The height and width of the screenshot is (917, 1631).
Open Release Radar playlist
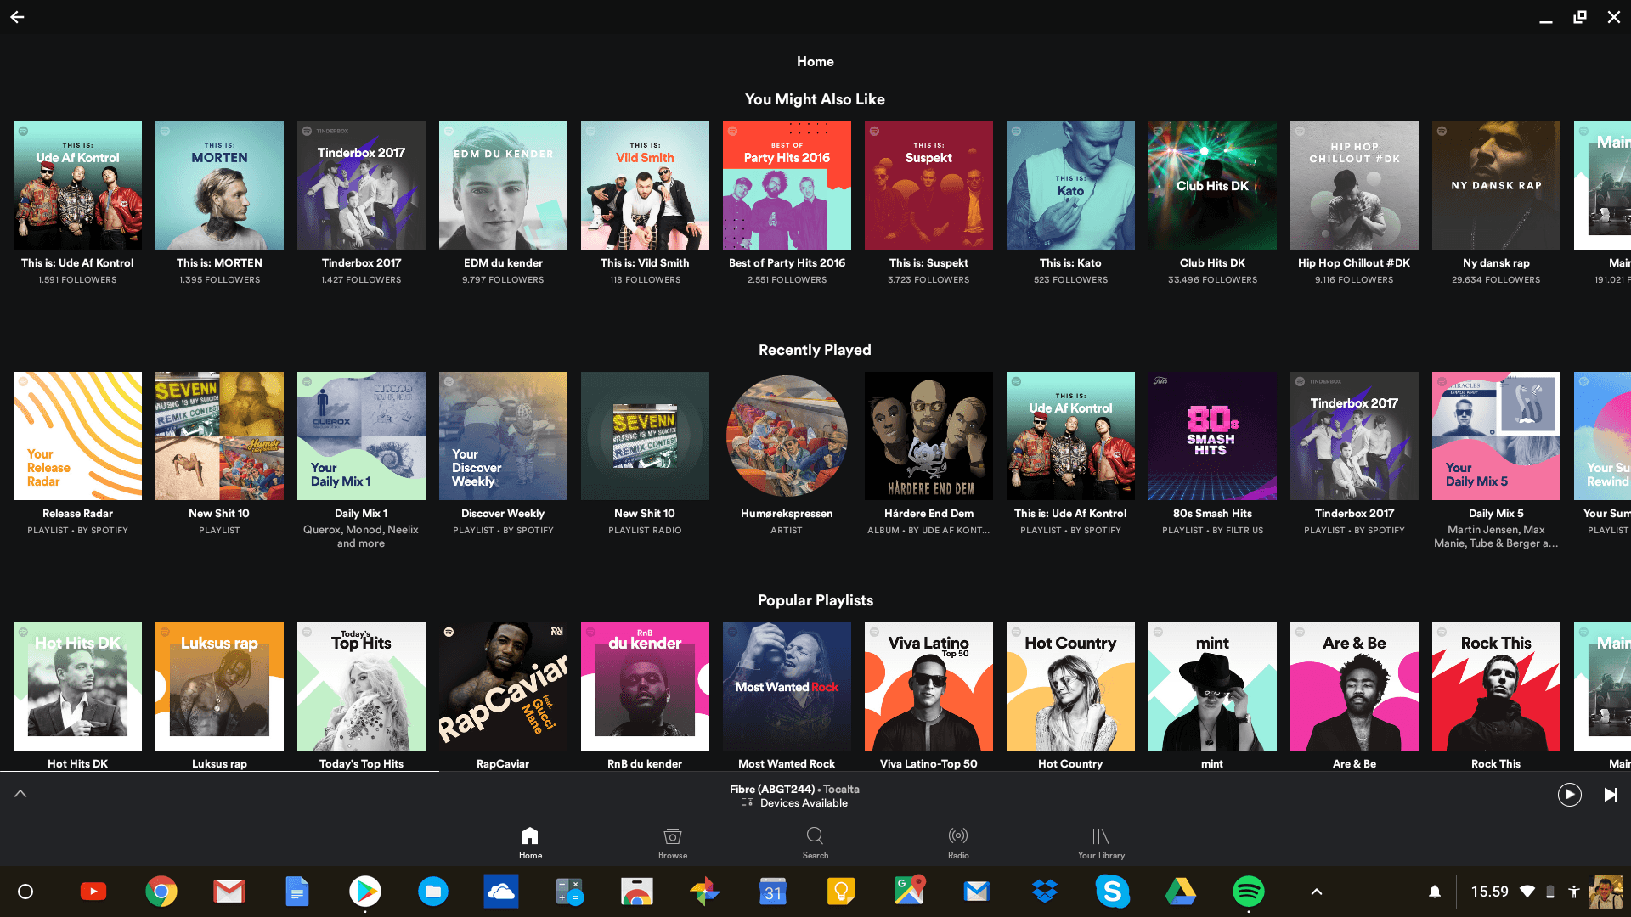(77, 436)
